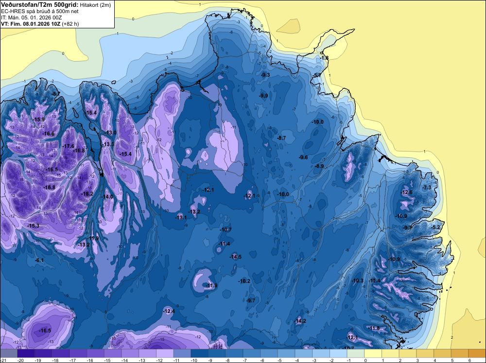Click the legend swatch between 5 and 6

(460, 353)
